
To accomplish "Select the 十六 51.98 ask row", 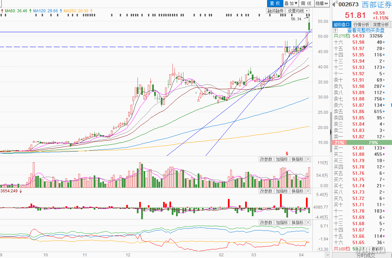I will [362, 42].
